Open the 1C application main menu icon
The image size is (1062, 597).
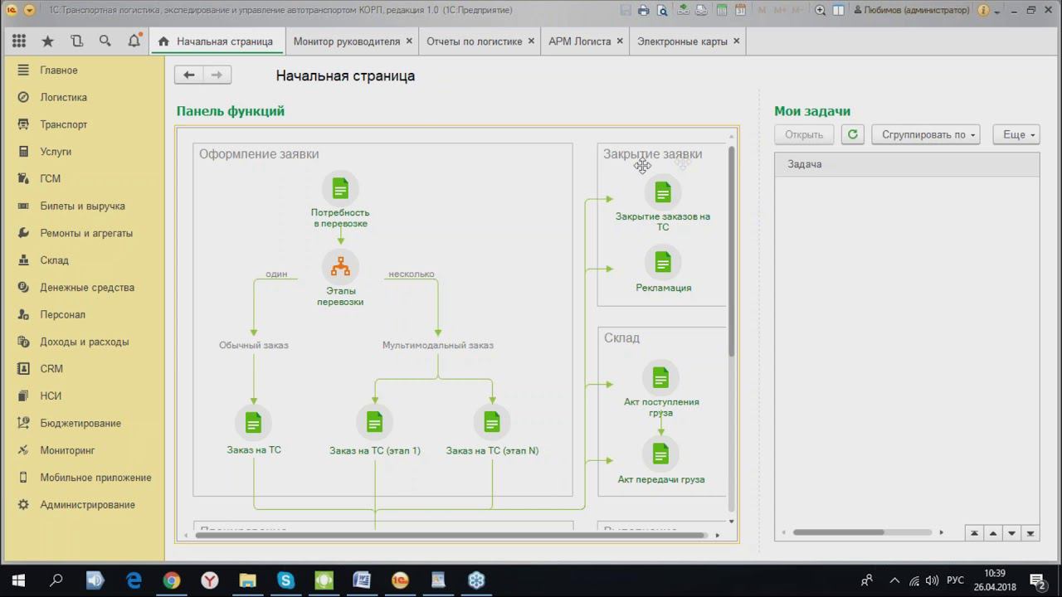12,11
